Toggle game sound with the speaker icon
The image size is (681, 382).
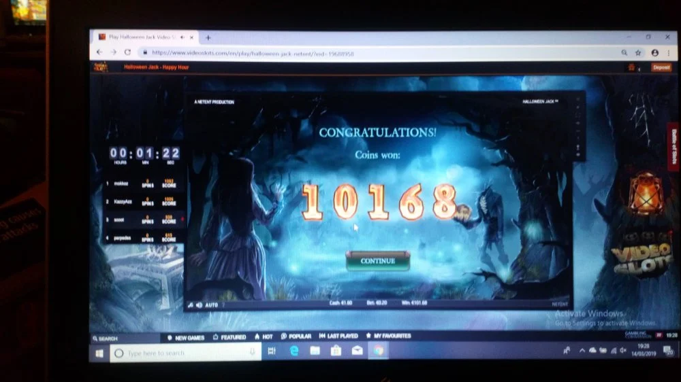[x=200, y=305]
